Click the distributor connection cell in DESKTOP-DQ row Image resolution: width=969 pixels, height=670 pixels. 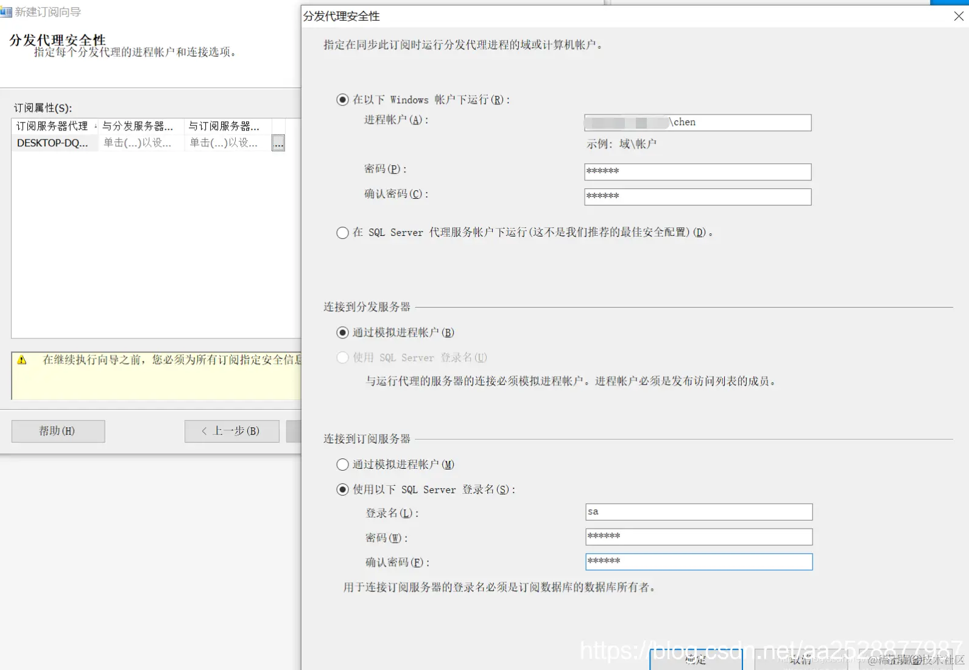point(141,143)
